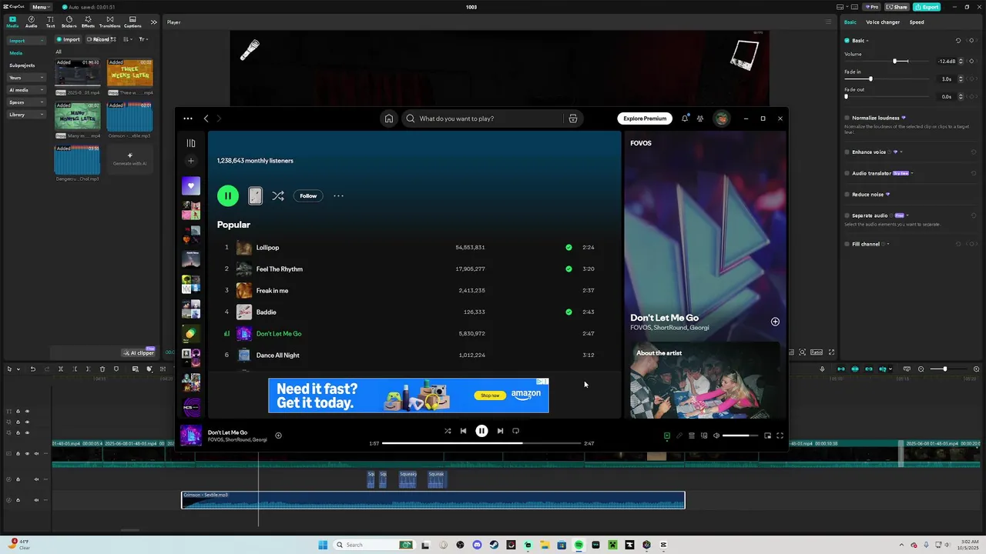986x554 pixels.
Task: Play Feel The Rhythm track
Action: pos(416,269)
